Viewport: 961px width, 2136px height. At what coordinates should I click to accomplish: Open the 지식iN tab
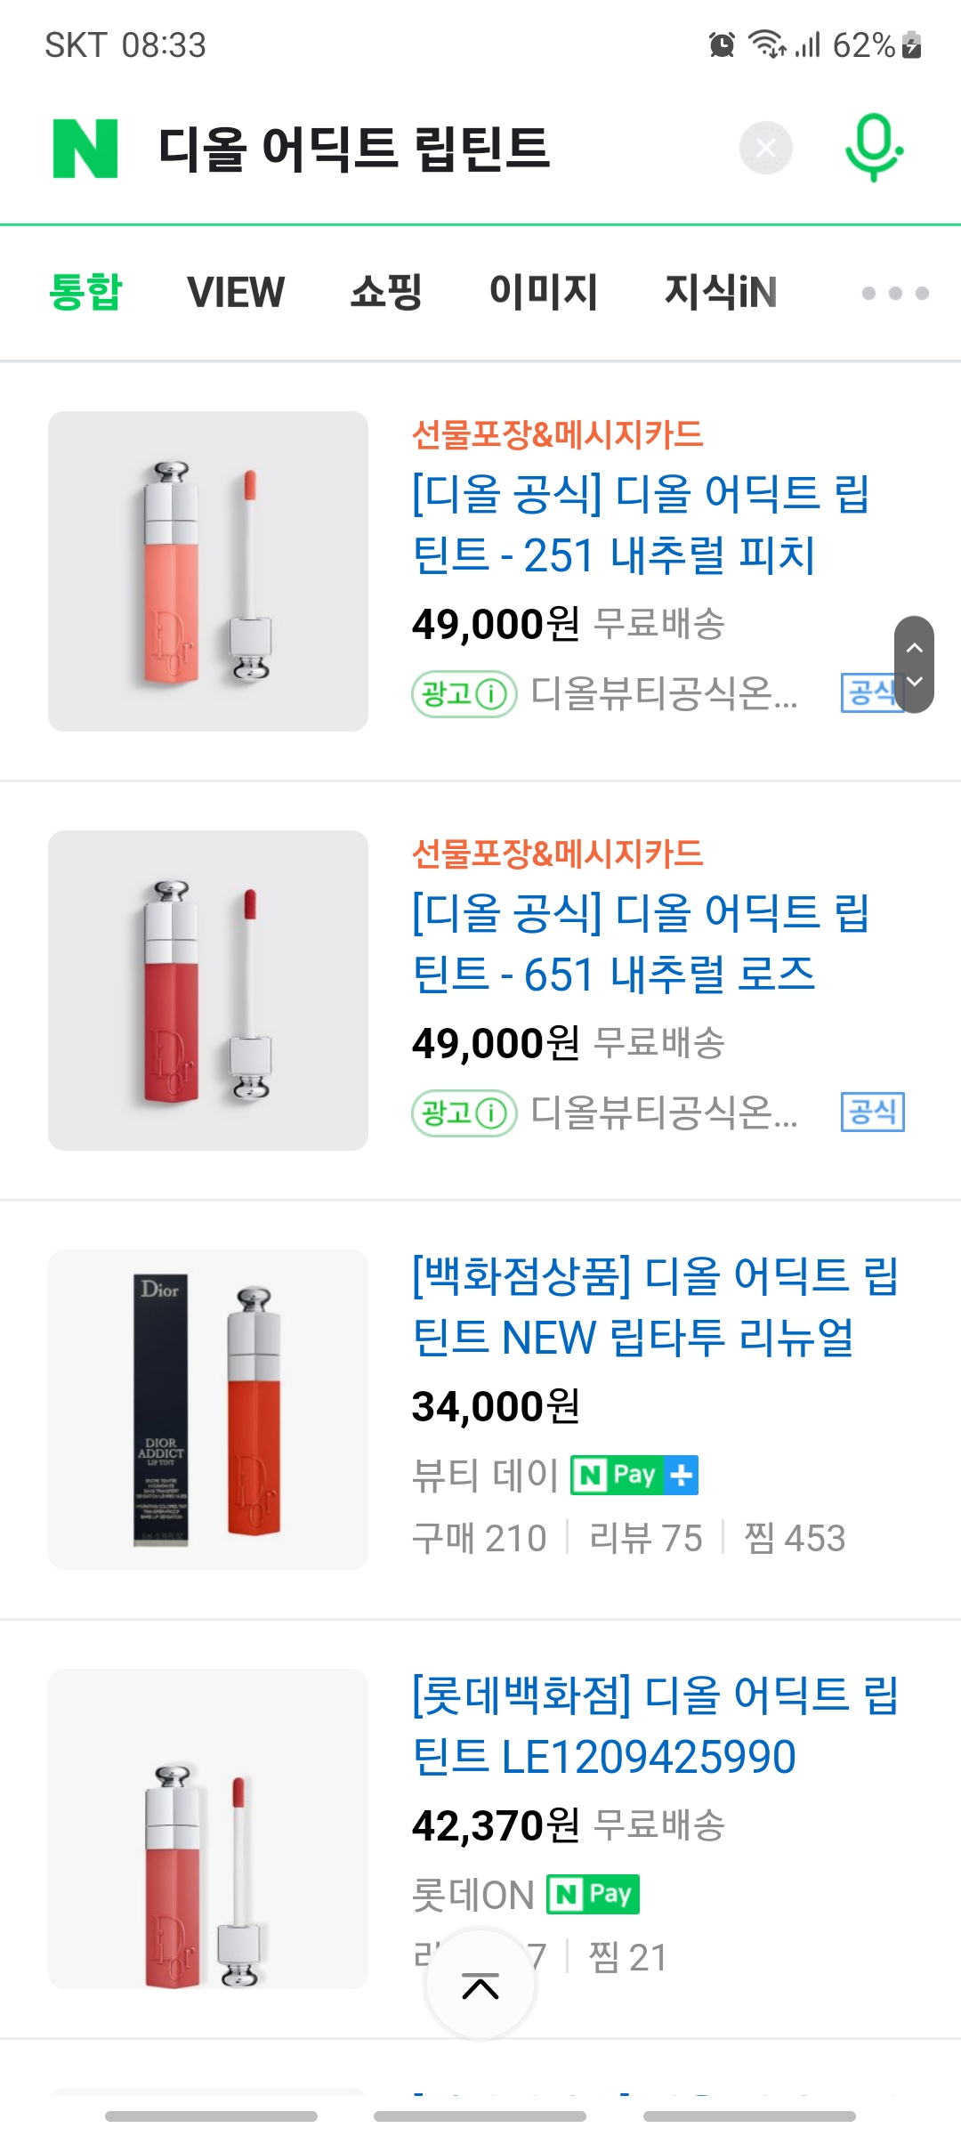(x=721, y=293)
